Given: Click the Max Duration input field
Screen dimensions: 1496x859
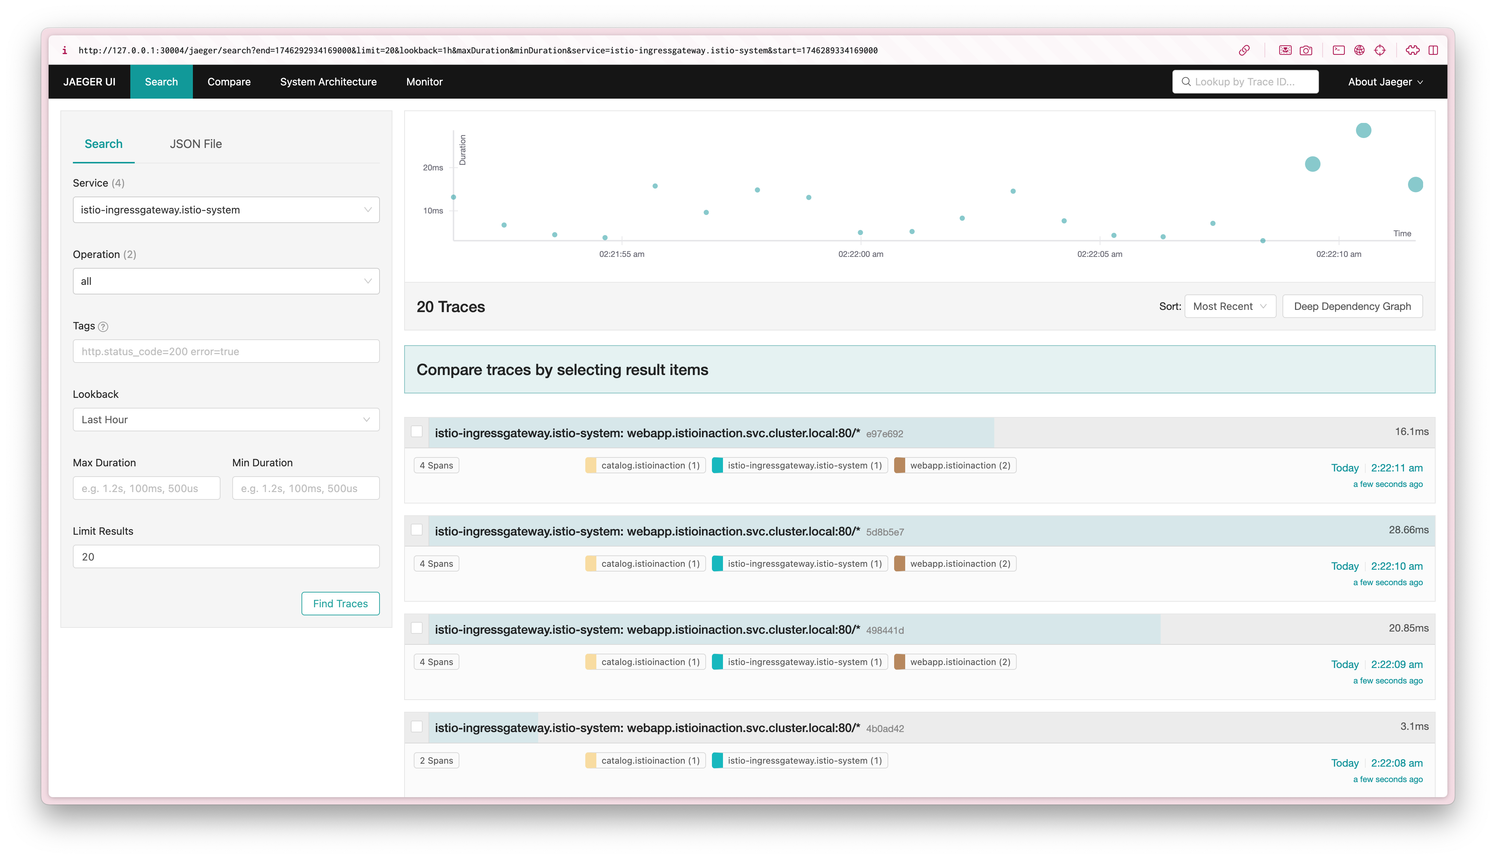Looking at the screenshot, I should 146,488.
